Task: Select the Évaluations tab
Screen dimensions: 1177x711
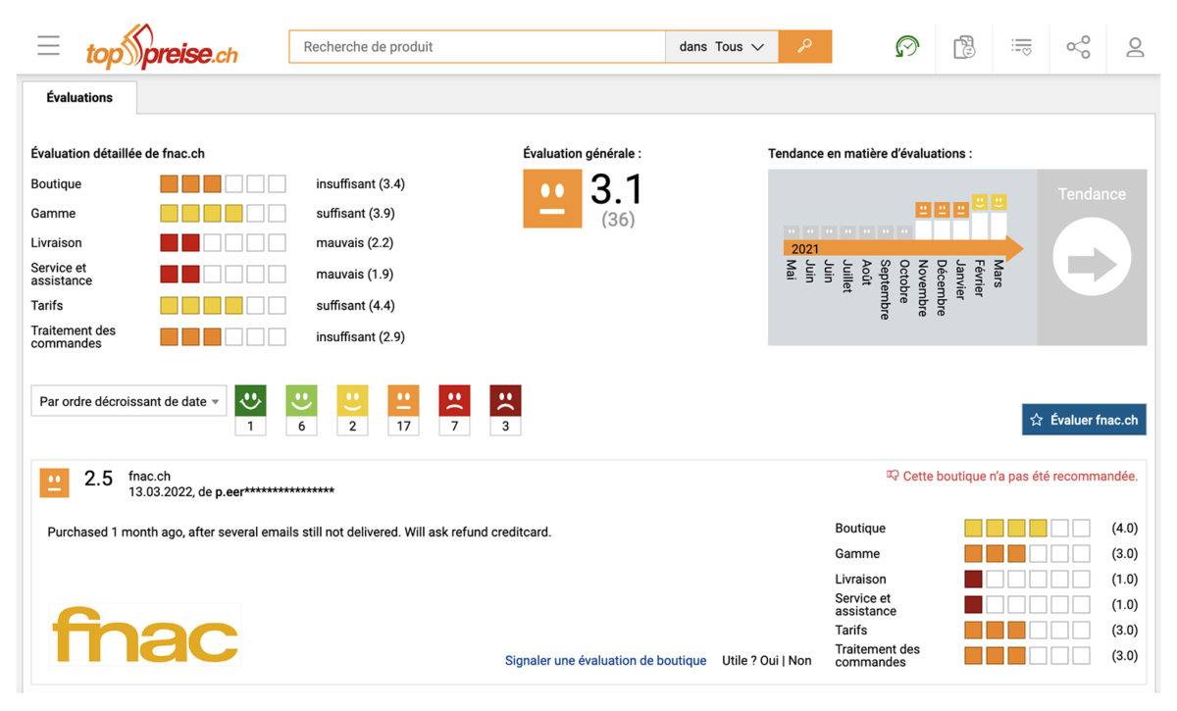Action: [x=79, y=97]
